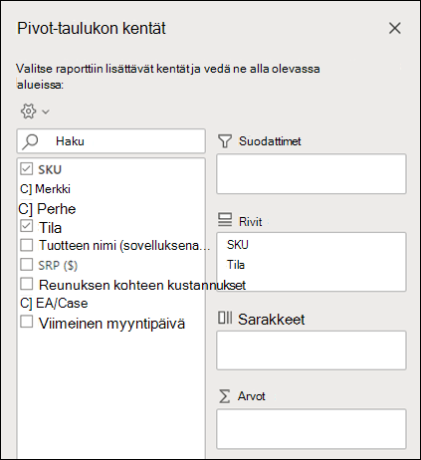Click the Suodattimet funnel icon
Viewport: 421px width, 460px height.
coord(225,141)
